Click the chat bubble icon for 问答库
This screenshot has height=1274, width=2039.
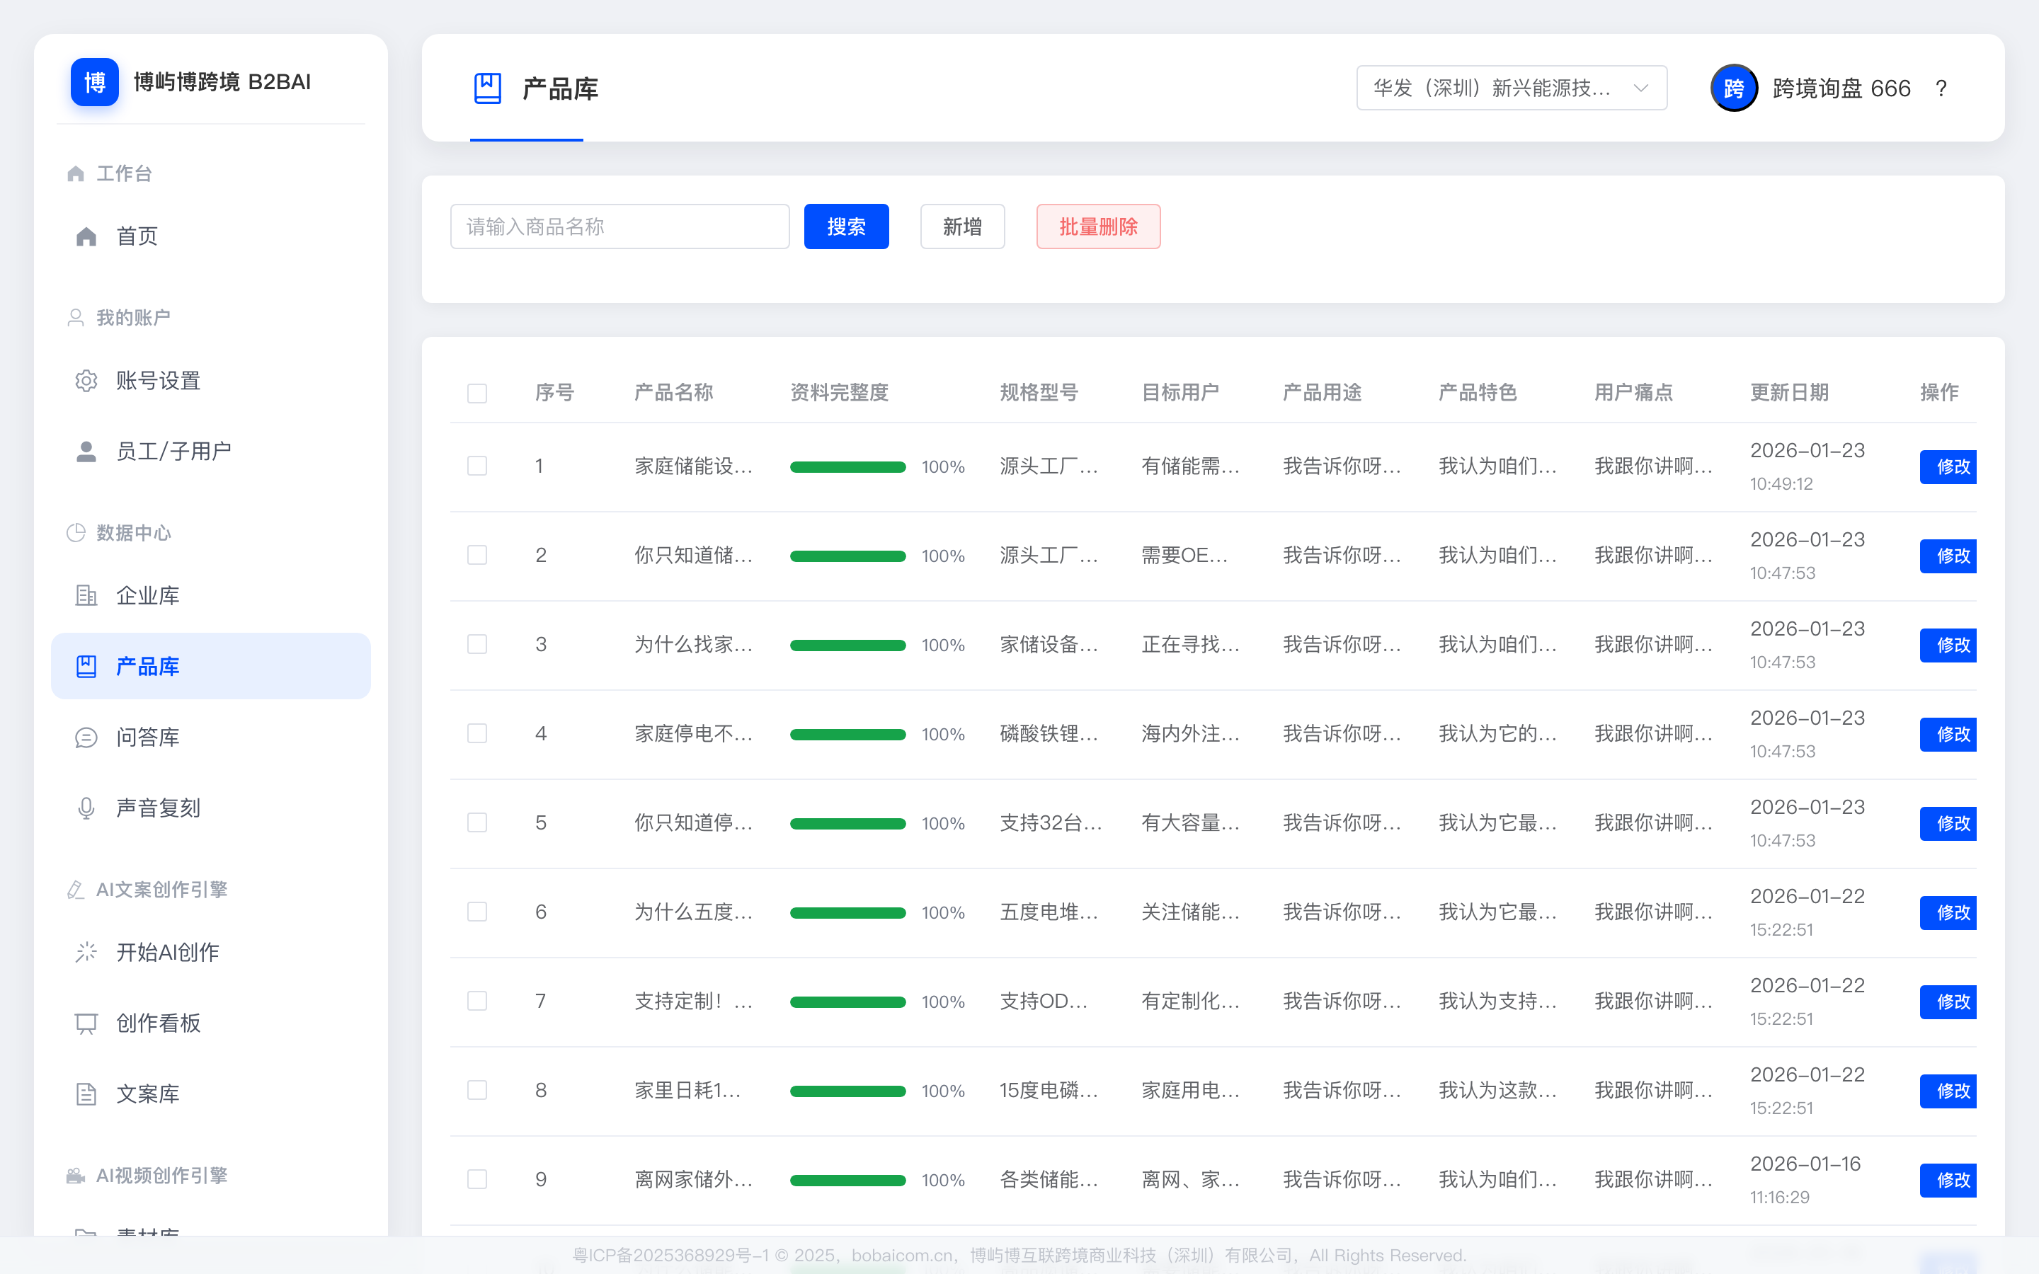tap(86, 738)
